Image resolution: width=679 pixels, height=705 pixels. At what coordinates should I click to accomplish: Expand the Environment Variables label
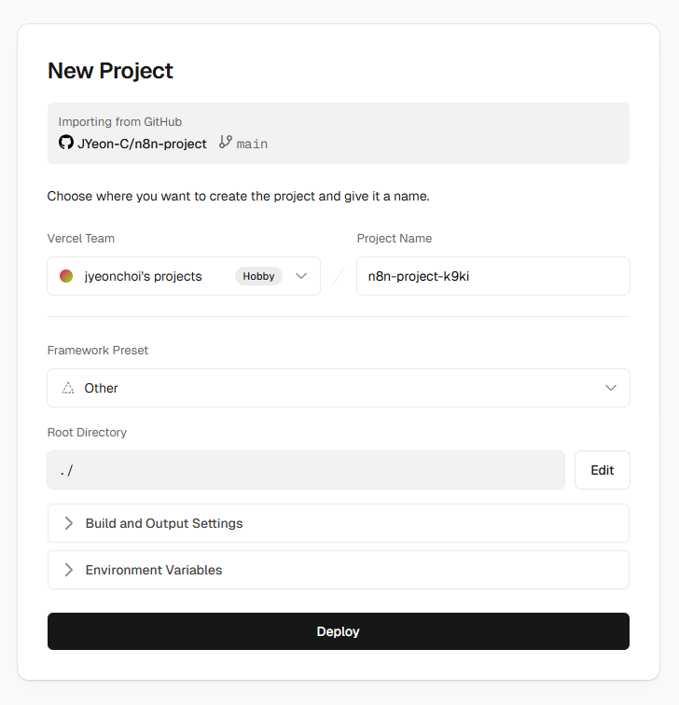tap(154, 570)
